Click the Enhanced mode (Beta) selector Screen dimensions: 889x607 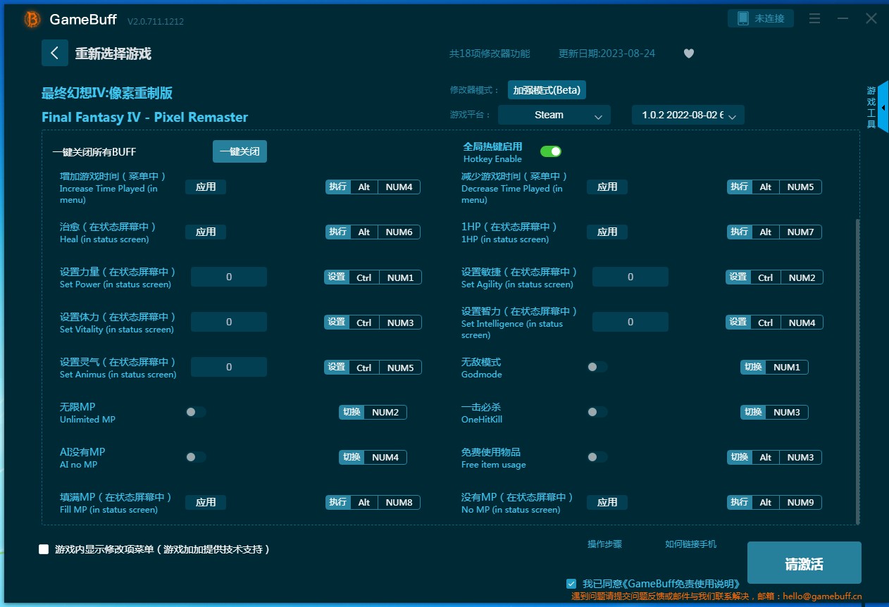[x=547, y=90]
